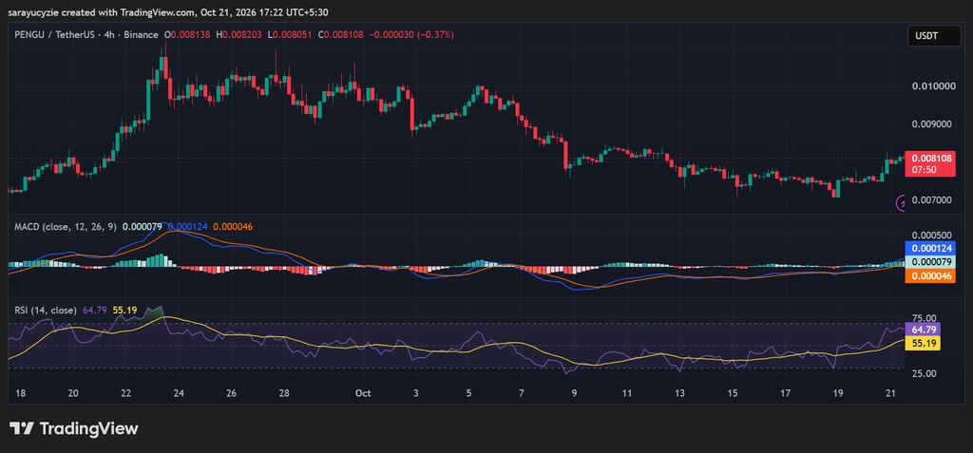Select MACD legend orange value 0.000046
This screenshot has width=973, height=453.
coord(232,227)
